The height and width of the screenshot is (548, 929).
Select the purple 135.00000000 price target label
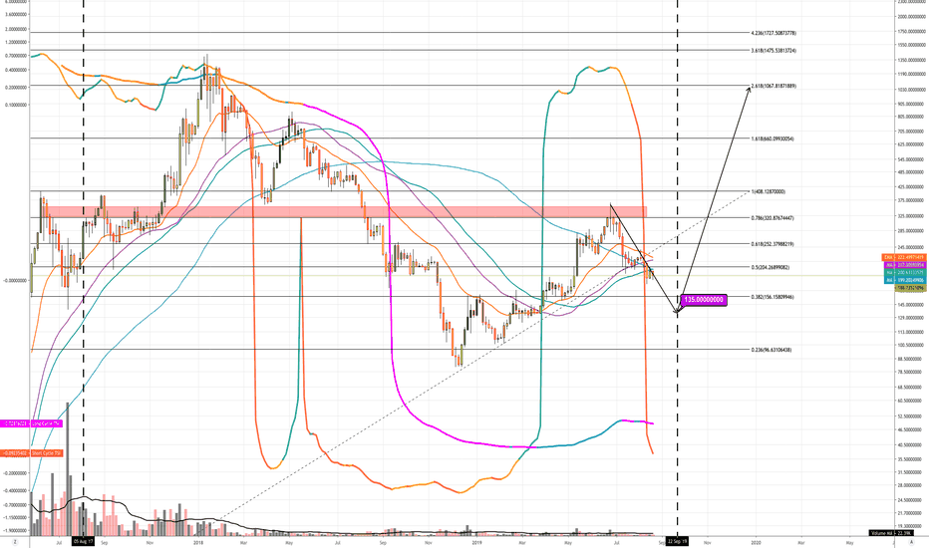tap(704, 300)
